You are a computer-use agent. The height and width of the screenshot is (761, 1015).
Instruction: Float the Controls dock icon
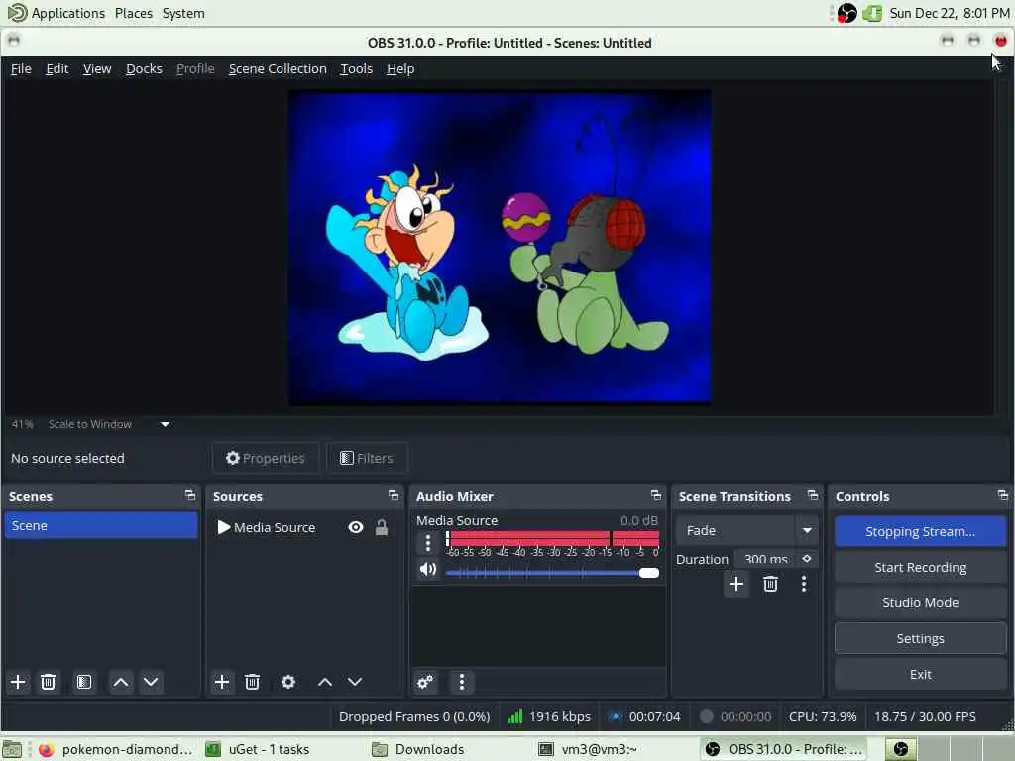pos(1003,495)
